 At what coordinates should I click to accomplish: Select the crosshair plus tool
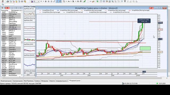(x=41, y=1)
